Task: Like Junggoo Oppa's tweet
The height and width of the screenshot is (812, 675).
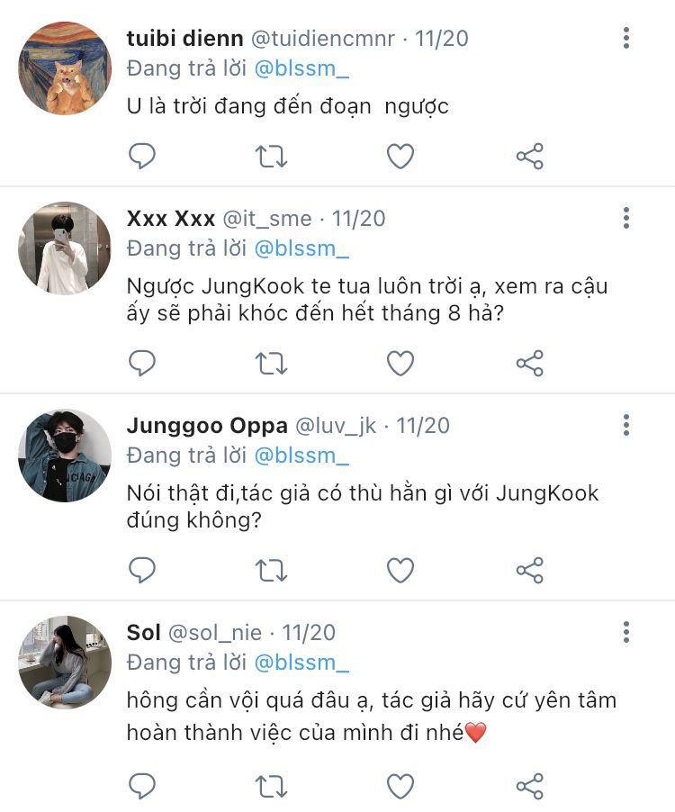Action: point(400,570)
